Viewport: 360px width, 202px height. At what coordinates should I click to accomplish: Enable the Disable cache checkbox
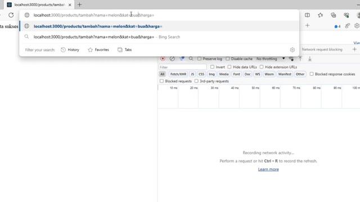[x=227, y=59]
